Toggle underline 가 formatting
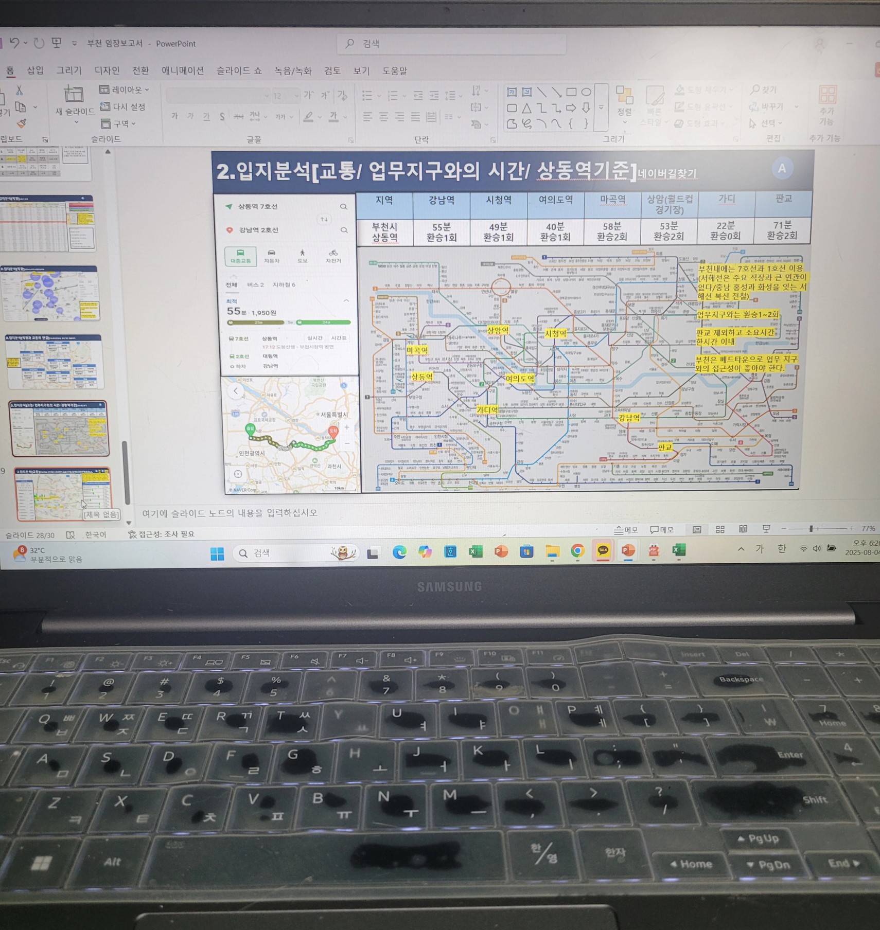880x930 pixels. (x=206, y=117)
